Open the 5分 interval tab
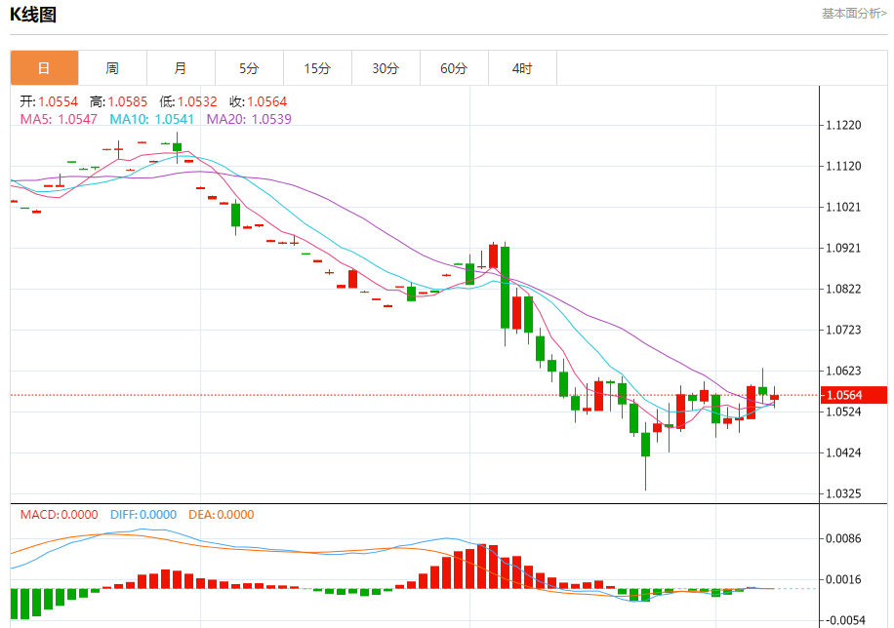894x628 pixels. pos(249,68)
